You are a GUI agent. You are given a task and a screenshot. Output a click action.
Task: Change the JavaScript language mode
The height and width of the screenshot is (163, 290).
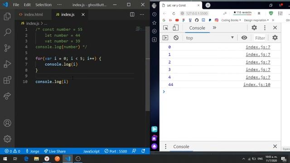point(91,151)
